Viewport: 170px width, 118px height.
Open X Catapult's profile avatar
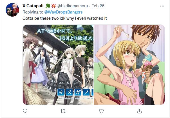click(12, 10)
